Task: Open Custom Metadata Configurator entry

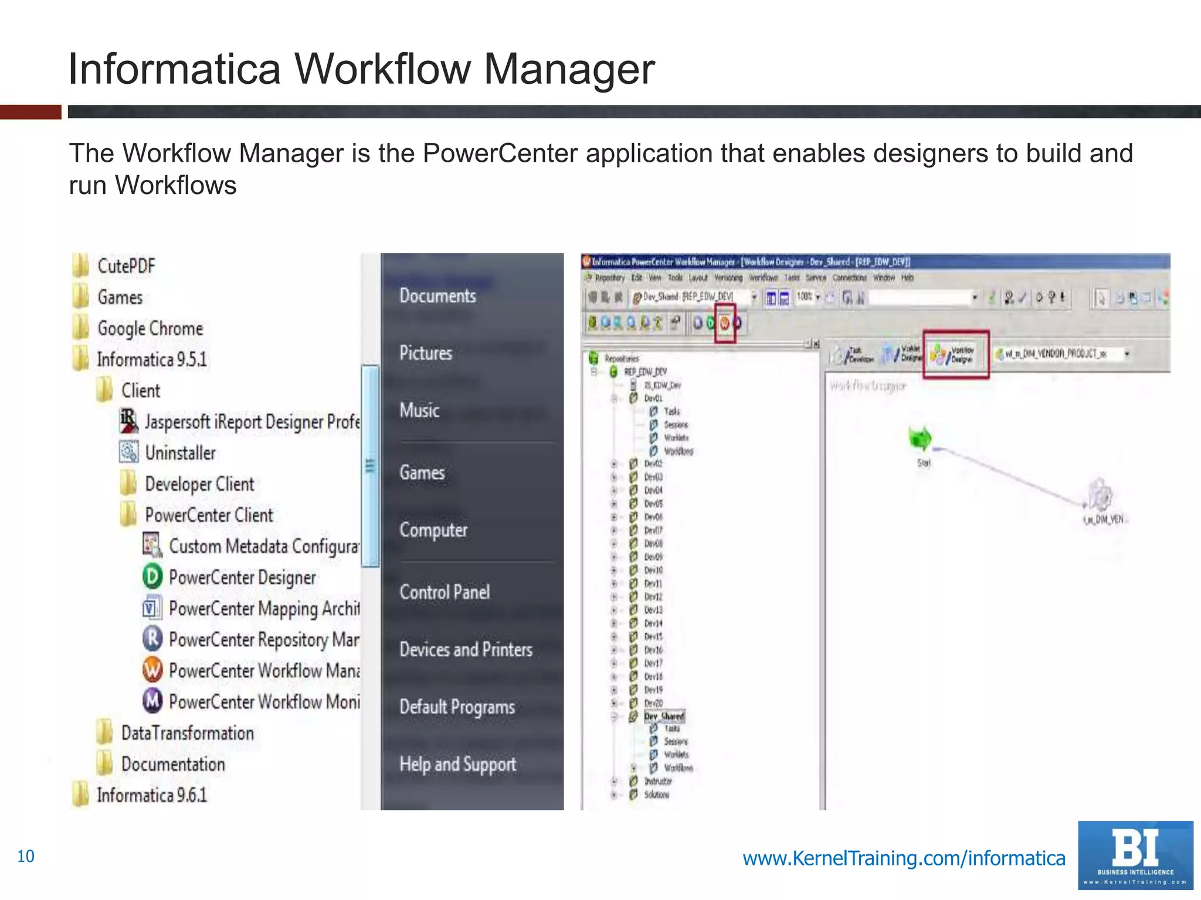Action: (x=251, y=546)
